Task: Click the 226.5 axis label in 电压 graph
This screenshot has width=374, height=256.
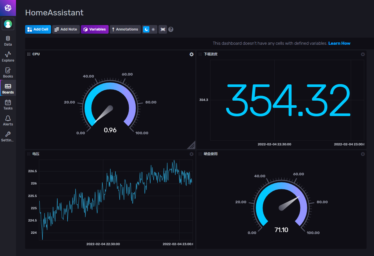Action: 32,171
